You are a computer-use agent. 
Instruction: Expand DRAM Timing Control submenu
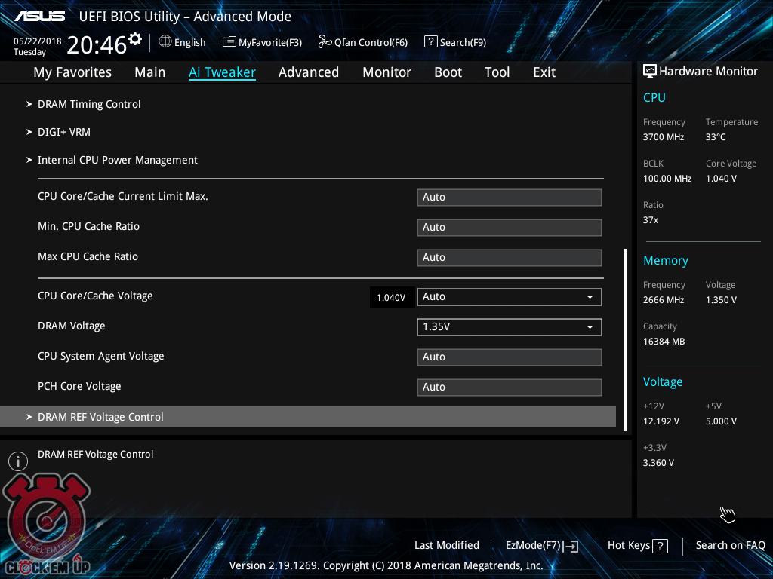(89, 104)
